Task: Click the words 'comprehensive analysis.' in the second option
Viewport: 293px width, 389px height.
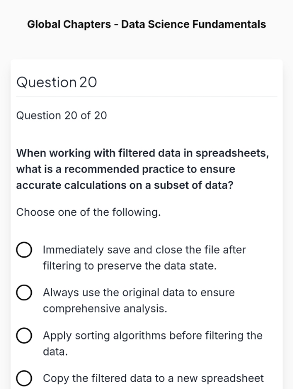Action: click(105, 308)
